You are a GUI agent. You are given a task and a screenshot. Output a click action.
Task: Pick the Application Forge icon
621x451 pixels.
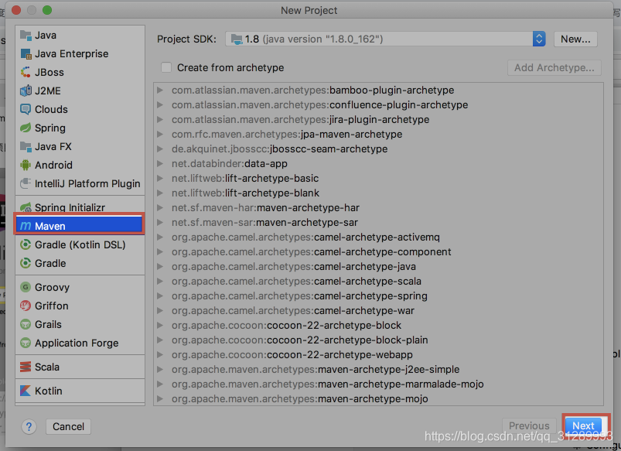click(x=26, y=343)
